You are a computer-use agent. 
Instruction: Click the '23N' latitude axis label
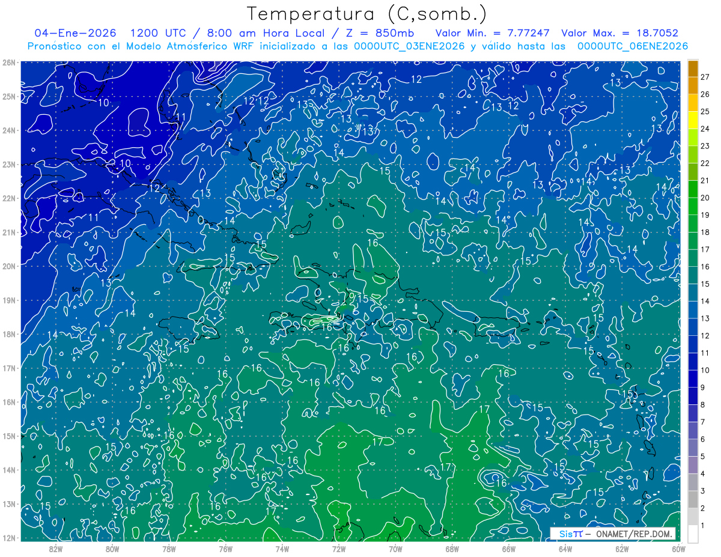8,164
